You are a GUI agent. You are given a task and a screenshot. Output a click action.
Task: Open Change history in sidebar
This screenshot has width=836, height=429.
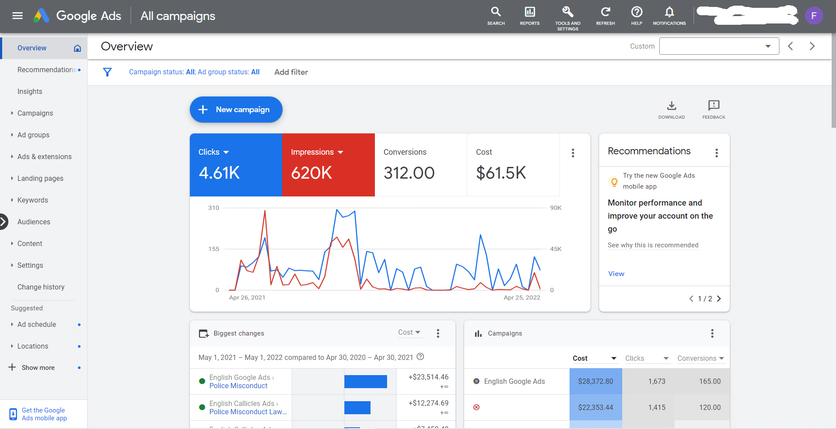click(41, 287)
